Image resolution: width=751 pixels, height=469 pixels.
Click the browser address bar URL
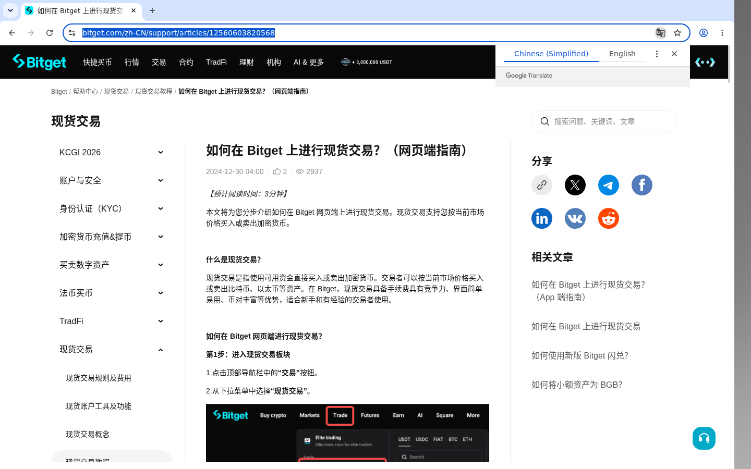tap(178, 33)
